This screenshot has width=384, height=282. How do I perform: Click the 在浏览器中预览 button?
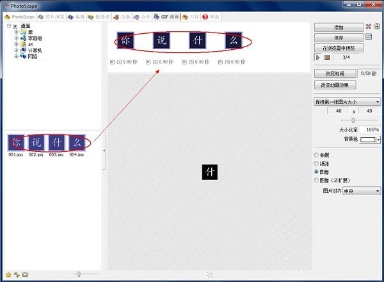(339, 48)
